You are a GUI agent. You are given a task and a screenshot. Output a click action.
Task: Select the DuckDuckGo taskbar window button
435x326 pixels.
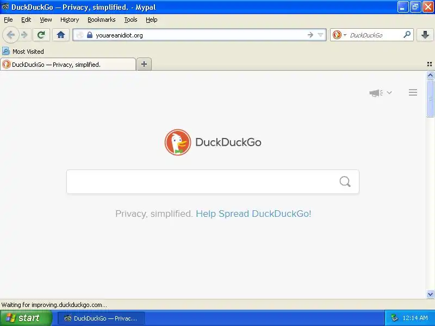pyautogui.click(x=101, y=318)
